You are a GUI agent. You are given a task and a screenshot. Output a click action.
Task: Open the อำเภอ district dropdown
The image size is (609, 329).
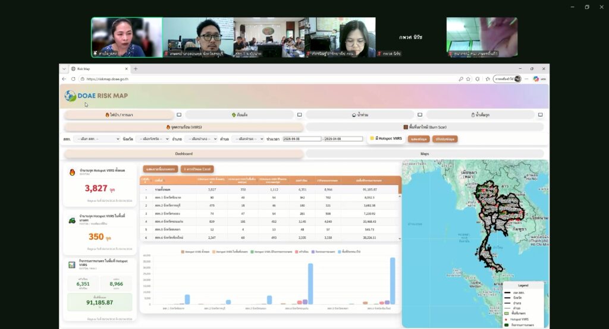[201, 139]
